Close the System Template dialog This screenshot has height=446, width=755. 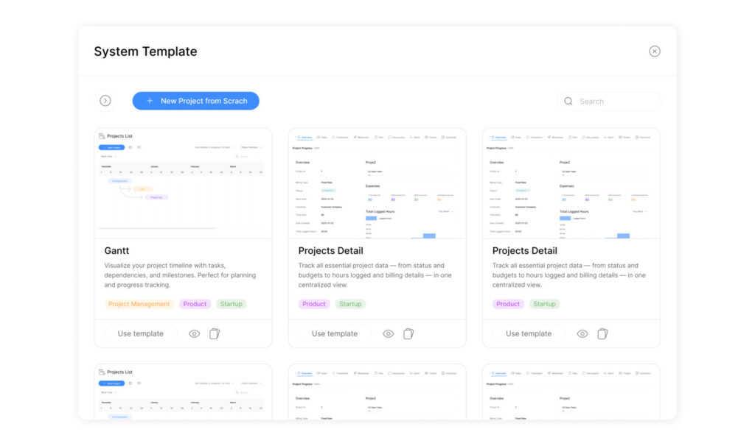(x=654, y=52)
